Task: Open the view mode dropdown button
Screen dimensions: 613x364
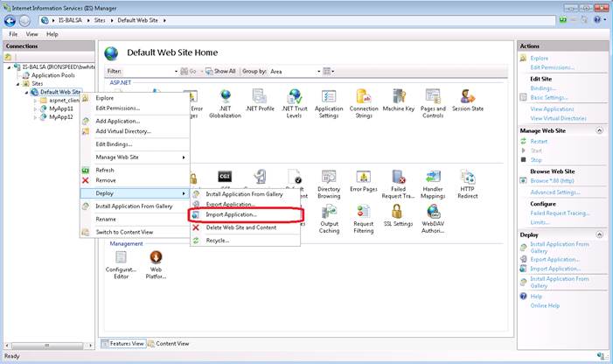Action: (329, 72)
